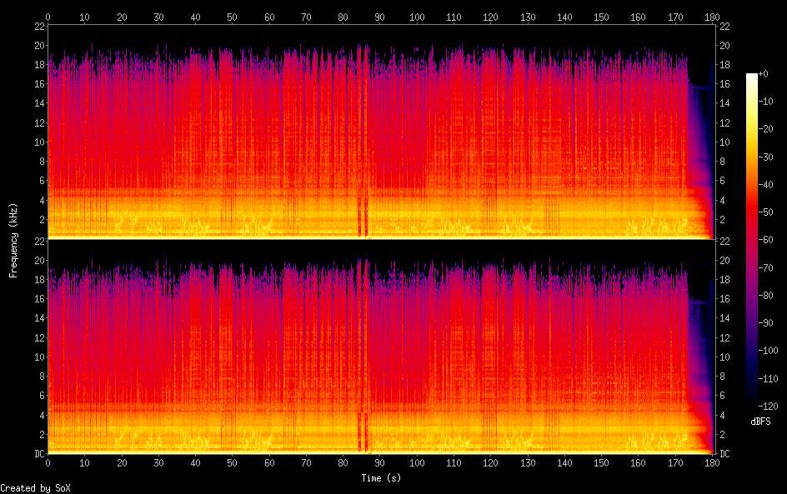This screenshot has height=494, width=787.
Task: Click the white top end of the color scale
Action: click(751, 77)
